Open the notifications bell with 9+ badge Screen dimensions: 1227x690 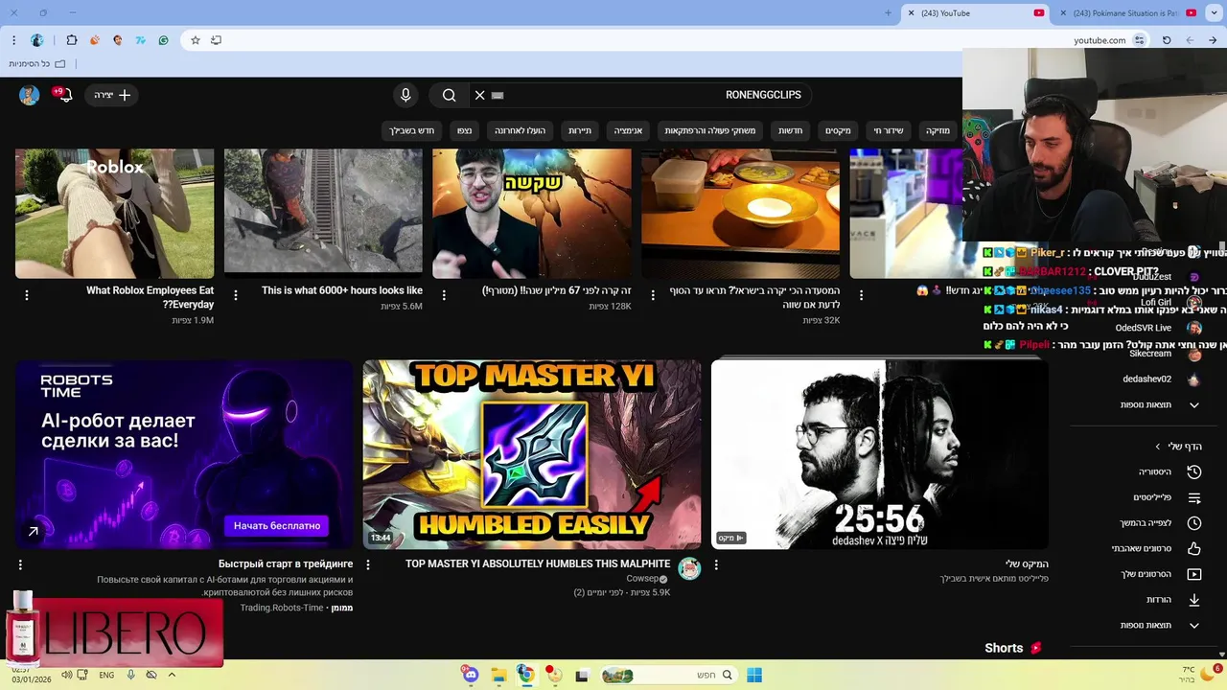pos(63,95)
